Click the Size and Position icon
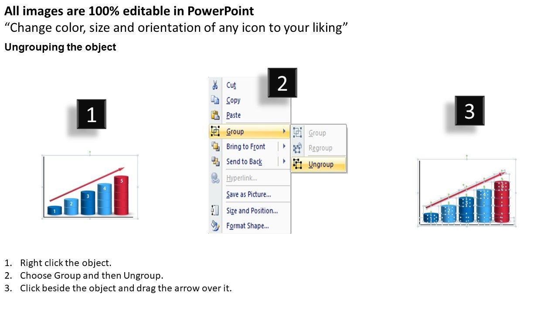 click(215, 211)
